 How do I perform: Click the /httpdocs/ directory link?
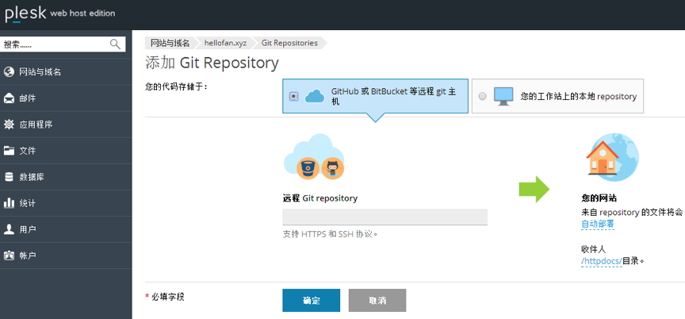point(602,261)
